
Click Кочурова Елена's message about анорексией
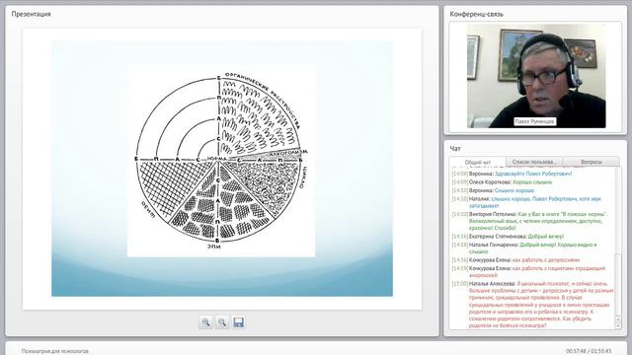coord(529,272)
